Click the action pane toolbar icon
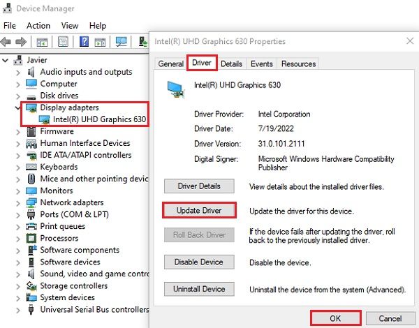This screenshot has width=419, height=328. (100, 42)
